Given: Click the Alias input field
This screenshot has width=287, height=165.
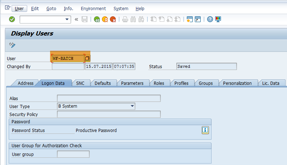Looking at the screenshot, I should point(109,98).
